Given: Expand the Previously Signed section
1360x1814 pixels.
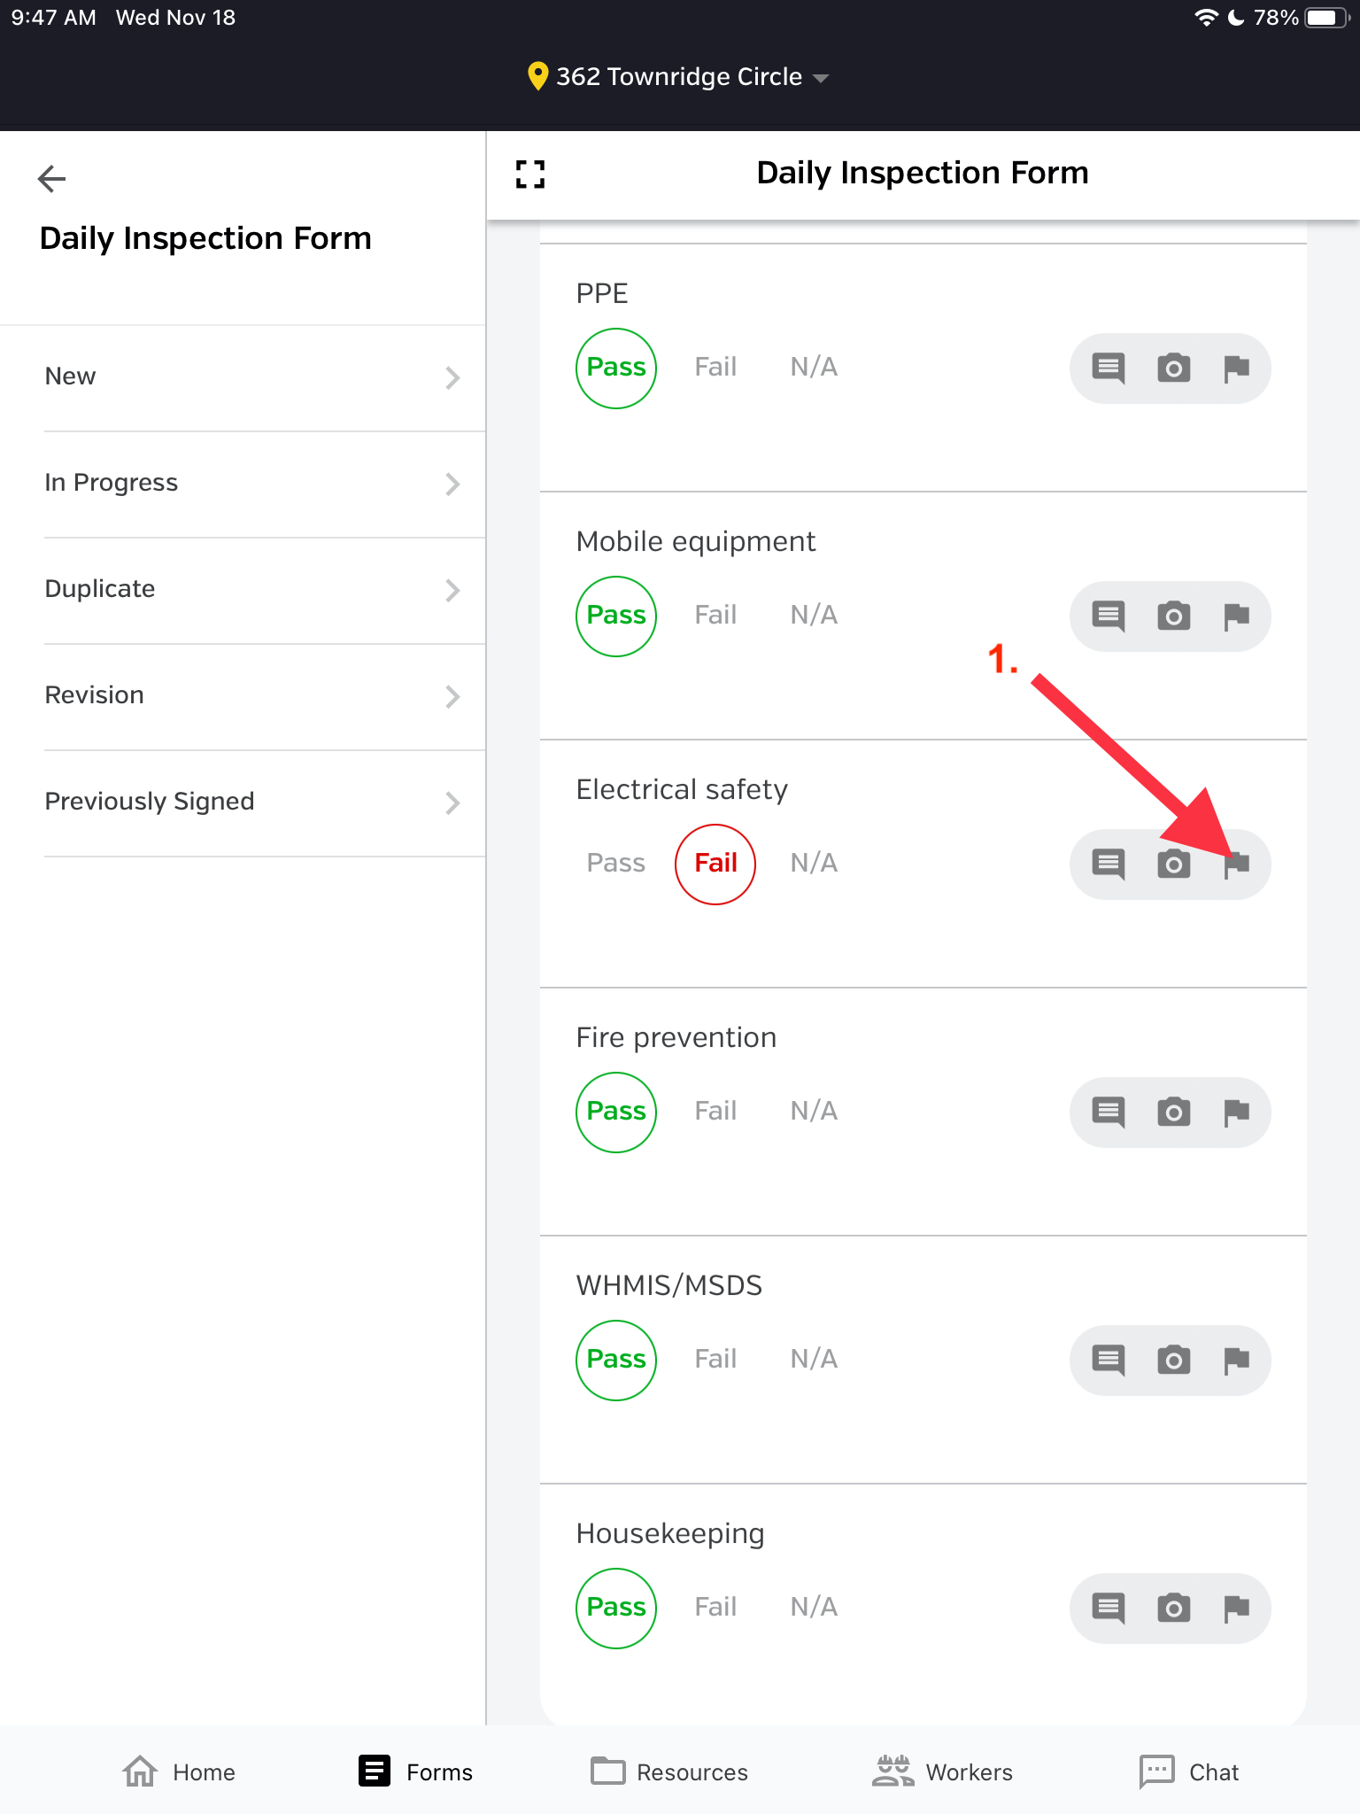Looking at the screenshot, I should pos(252,802).
